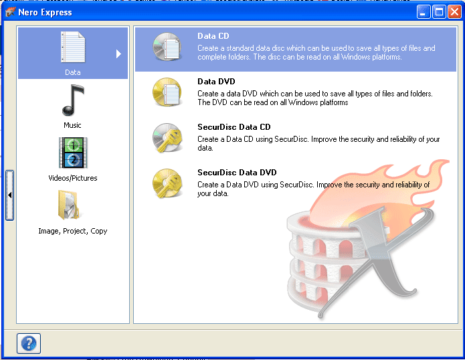Select the Videos/Pictures label in sidebar
Screen dimensions: 465x360
73,178
